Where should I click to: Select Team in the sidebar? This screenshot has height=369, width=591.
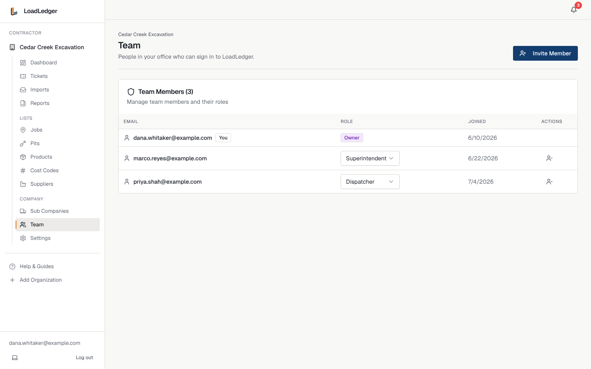(x=57, y=225)
